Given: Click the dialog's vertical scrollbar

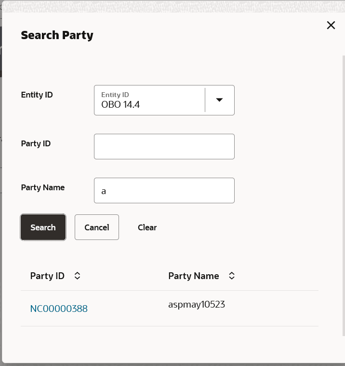Looking at the screenshot, I should click(x=343, y=193).
